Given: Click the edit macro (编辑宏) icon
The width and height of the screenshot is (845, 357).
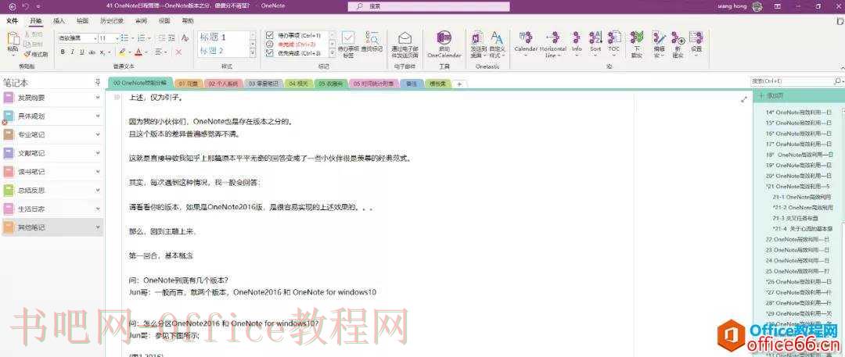Looking at the screenshot, I should pos(659,37).
